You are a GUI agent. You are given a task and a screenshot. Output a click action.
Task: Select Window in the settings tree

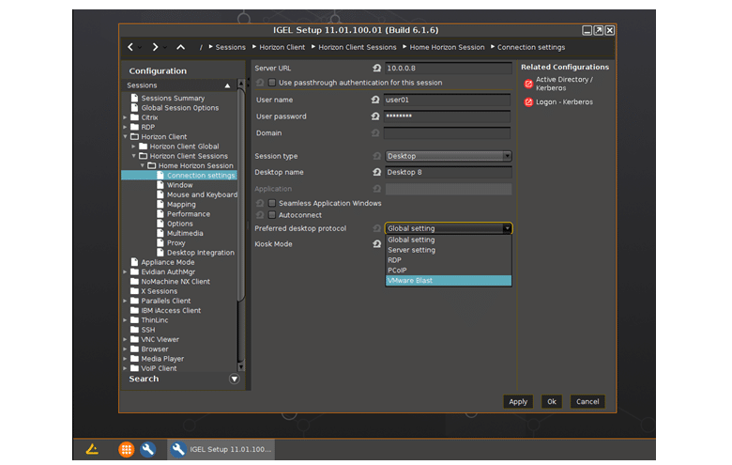tap(180, 185)
